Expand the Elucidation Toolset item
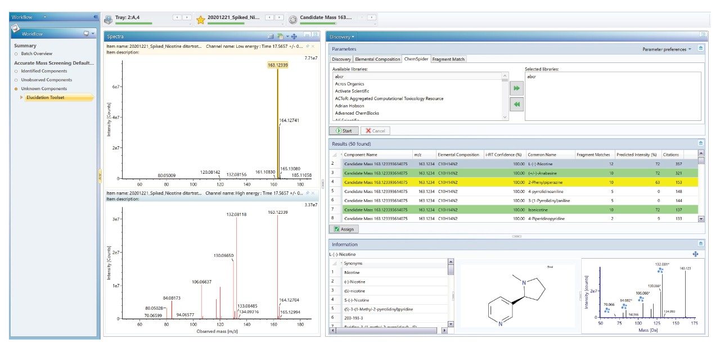The image size is (720, 352). pos(22,97)
